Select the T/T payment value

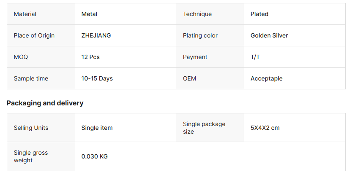point(255,57)
